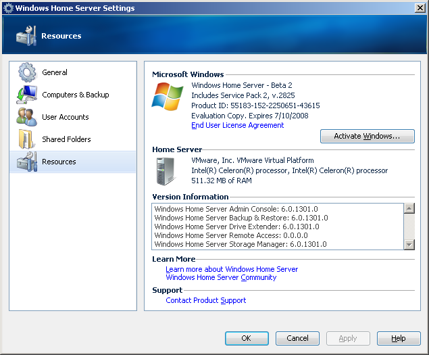429x355 pixels.
Task: Select the Resources tab label
Action: (x=59, y=162)
